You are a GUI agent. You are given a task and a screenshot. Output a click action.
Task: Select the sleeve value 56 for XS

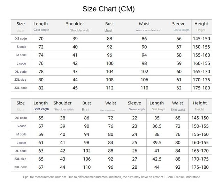coord(179,39)
